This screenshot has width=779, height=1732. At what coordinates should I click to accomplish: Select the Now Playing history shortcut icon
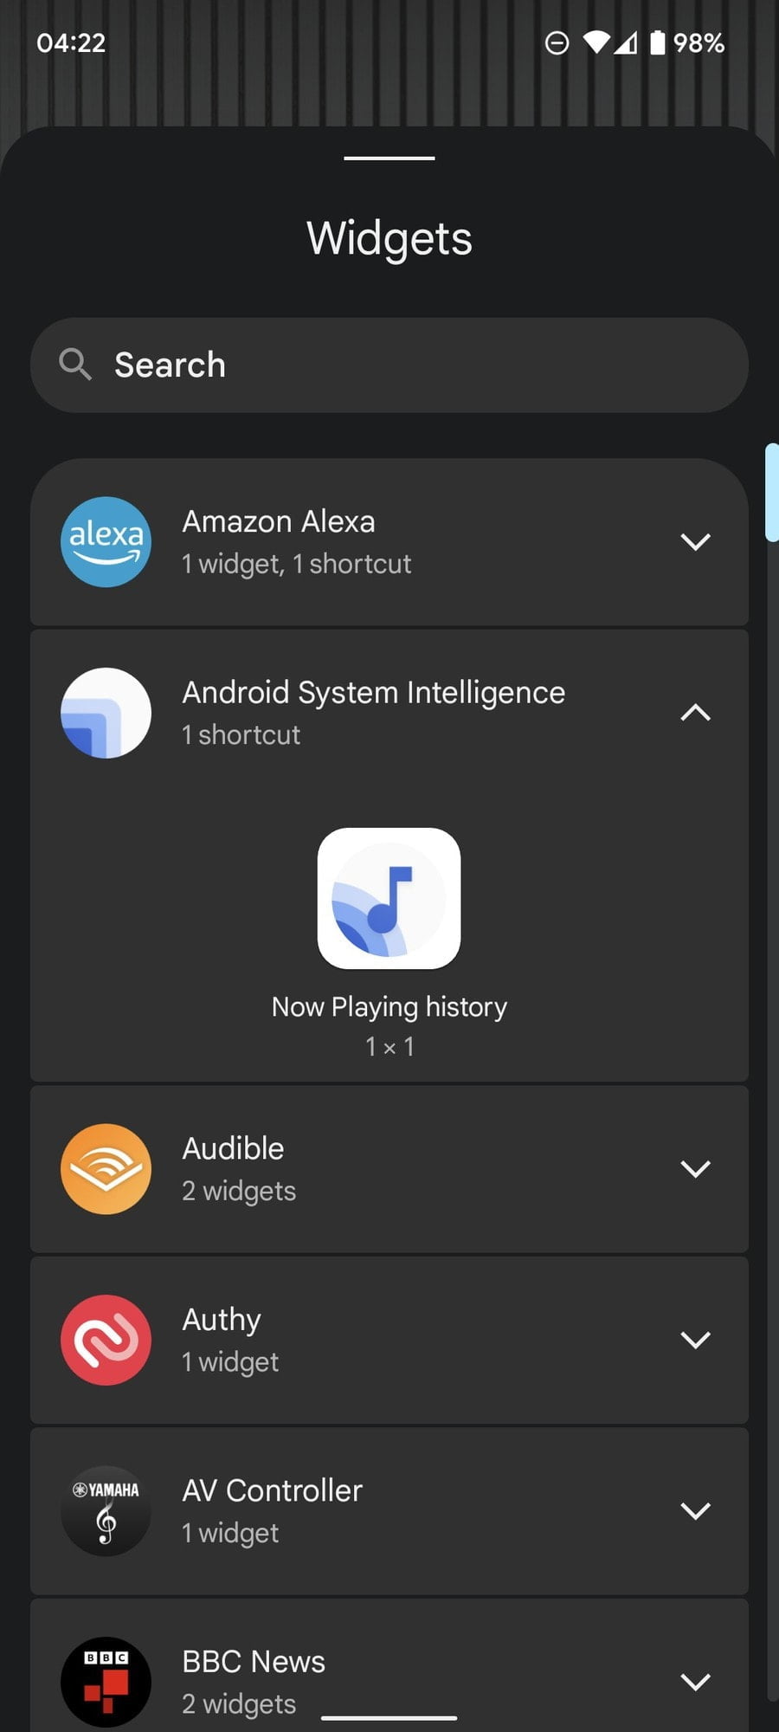click(389, 898)
